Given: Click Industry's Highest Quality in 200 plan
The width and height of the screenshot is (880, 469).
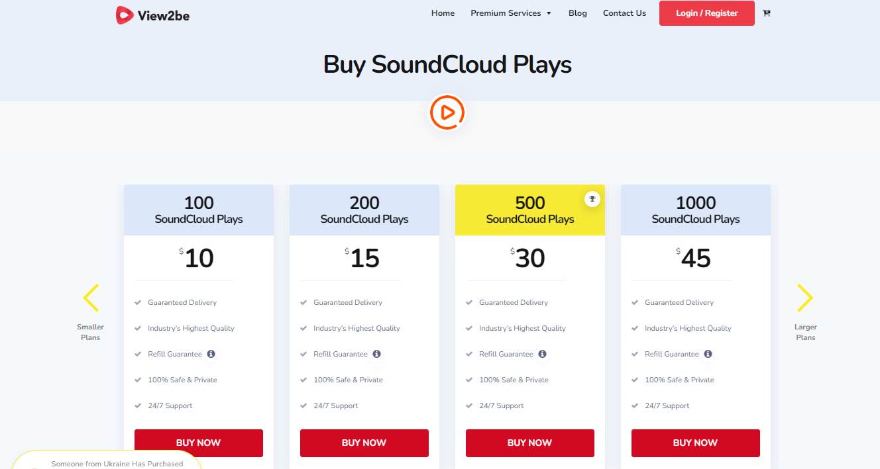Looking at the screenshot, I should pos(357,328).
